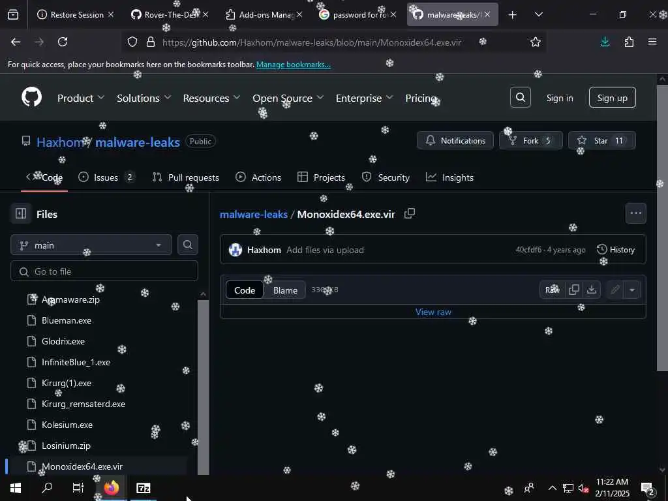668x501 pixels.
Task: Click the Notifications button
Action: pyautogui.click(x=455, y=141)
